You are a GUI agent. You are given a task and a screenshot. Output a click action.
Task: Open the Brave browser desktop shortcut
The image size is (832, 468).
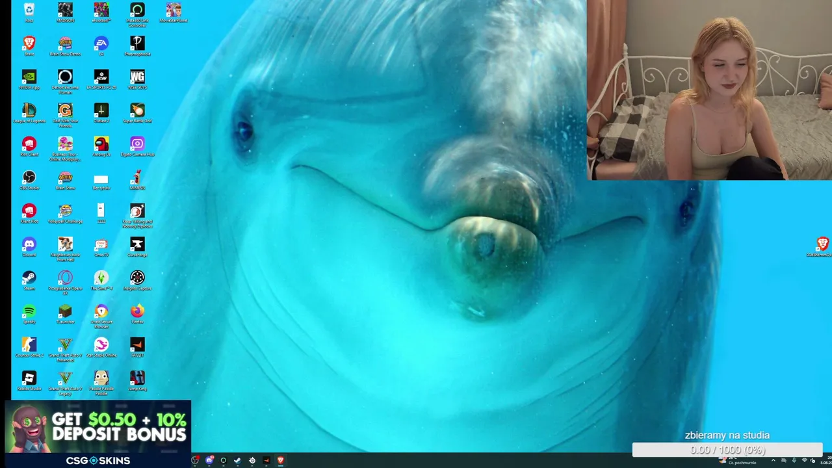pyautogui.click(x=29, y=46)
